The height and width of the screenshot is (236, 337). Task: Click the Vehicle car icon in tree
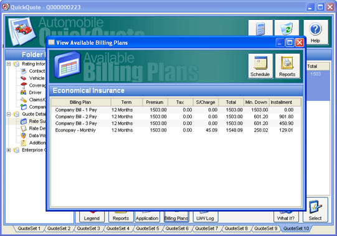click(24, 78)
